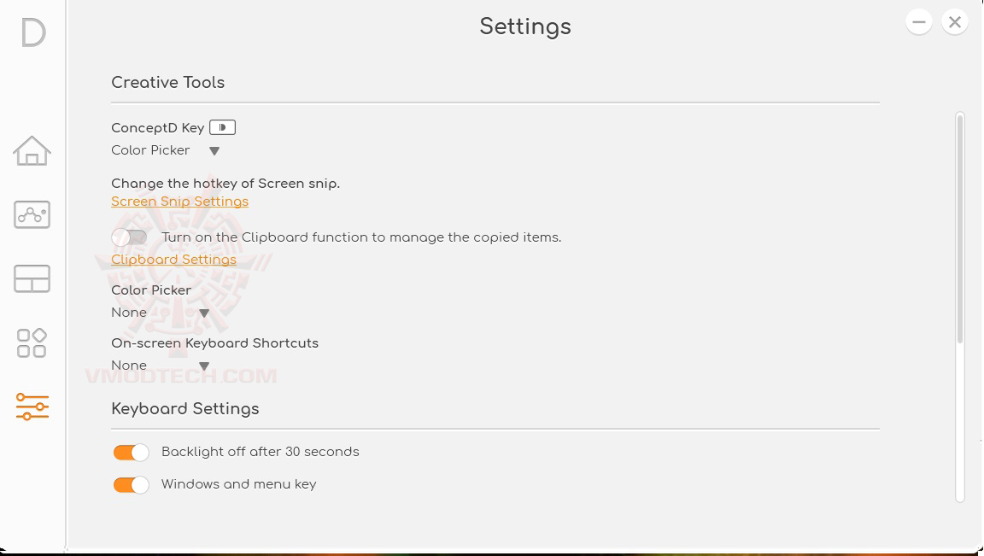Click the ConceptD logo icon
This screenshot has height=556, width=984.
(33, 33)
